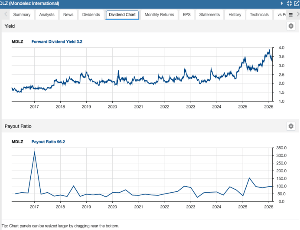Click the Payout Ratio 96.2 legend label

pos(48,141)
